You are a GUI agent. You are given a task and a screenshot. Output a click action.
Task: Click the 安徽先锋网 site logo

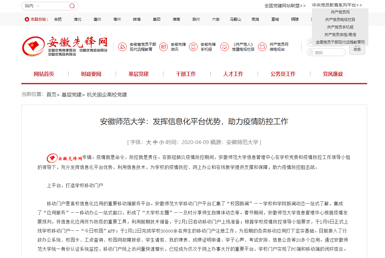[x=65, y=46]
